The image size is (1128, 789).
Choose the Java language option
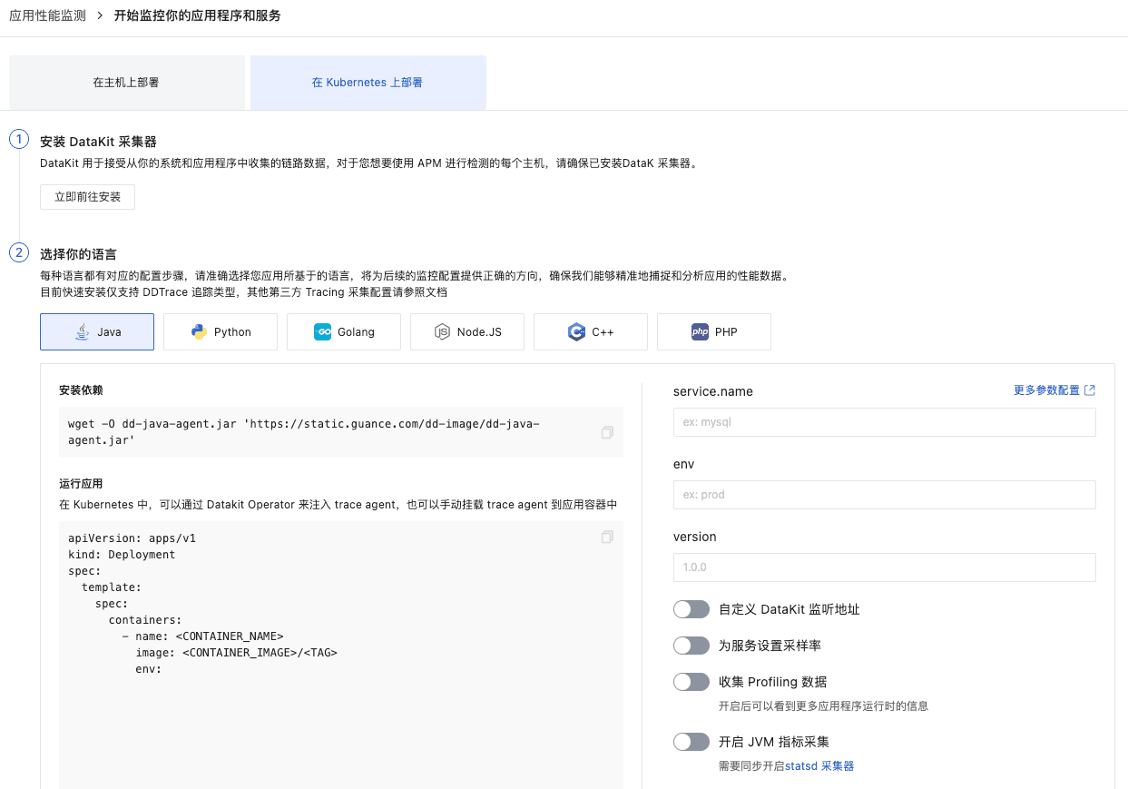(97, 332)
